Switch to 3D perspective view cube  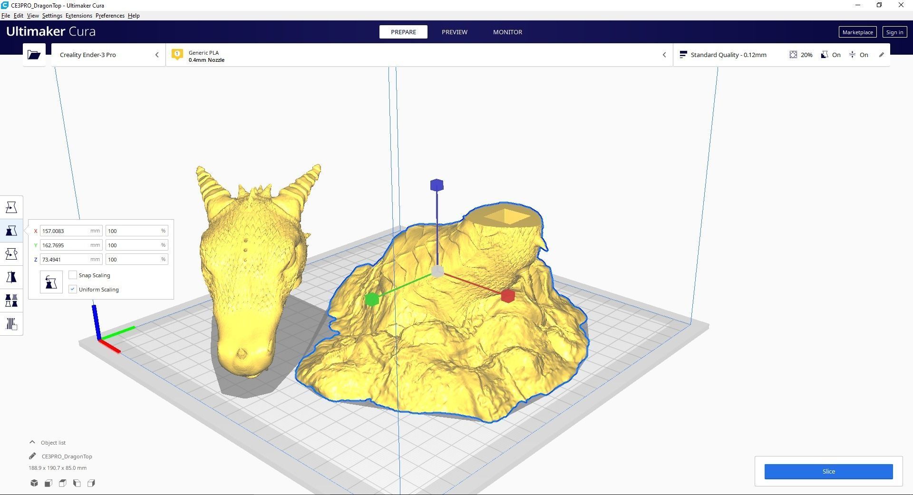click(x=34, y=483)
